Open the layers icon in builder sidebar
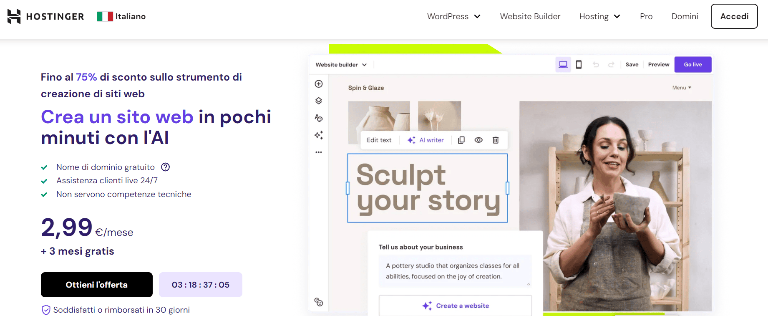The image size is (768, 316). pos(319,101)
